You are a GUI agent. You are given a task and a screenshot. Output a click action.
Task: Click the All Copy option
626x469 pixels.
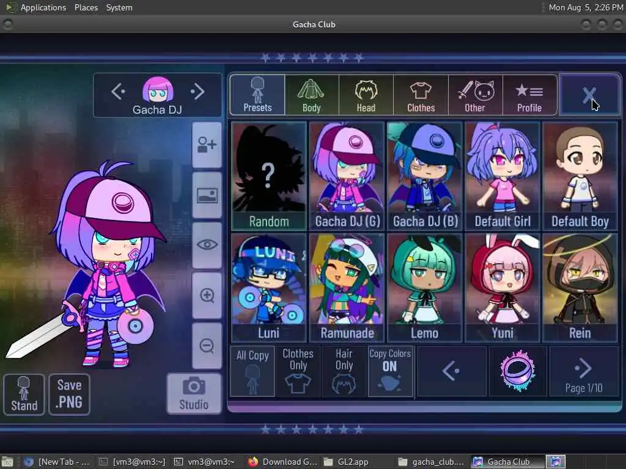click(252, 371)
